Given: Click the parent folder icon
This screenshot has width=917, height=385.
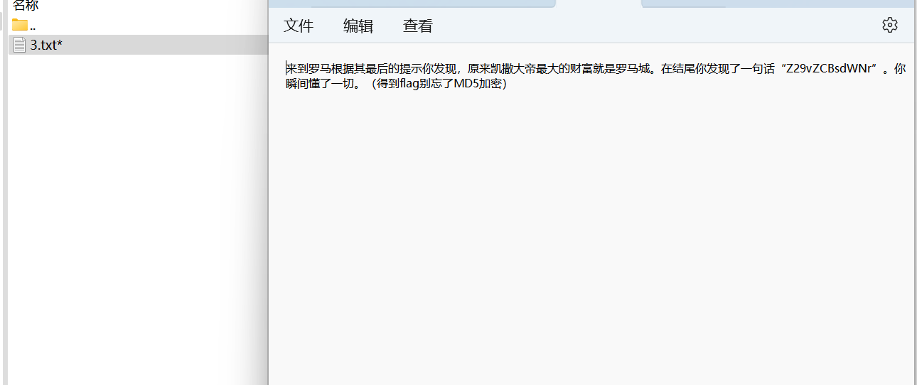Looking at the screenshot, I should pyautogui.click(x=20, y=26).
